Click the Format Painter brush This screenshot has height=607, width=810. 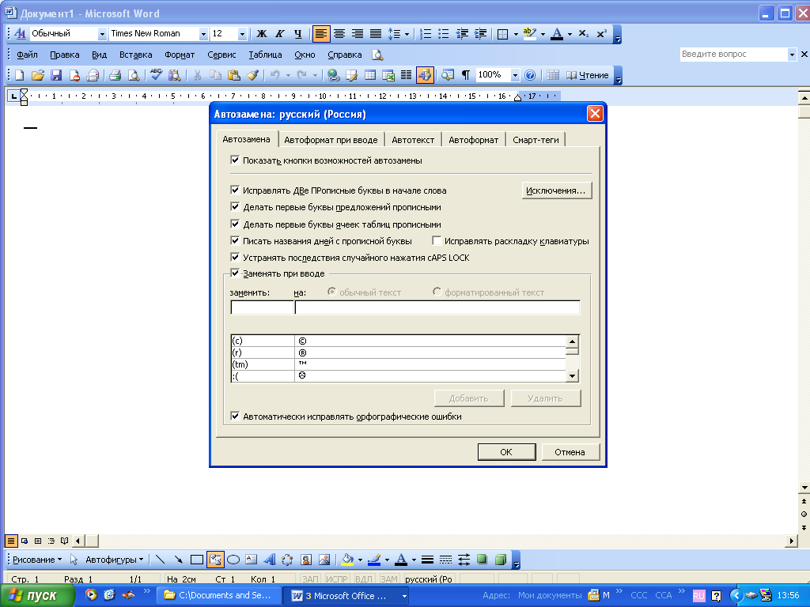252,75
